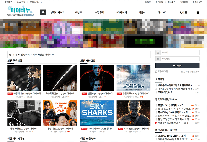207x142 pixels.
Task: Click RSS 구독 link
Action: point(21,2)
